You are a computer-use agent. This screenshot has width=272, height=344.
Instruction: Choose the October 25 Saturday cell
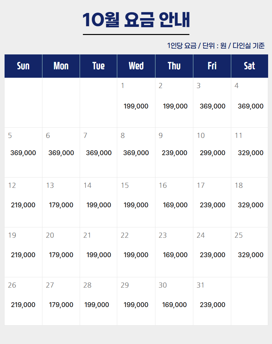[x=250, y=252]
